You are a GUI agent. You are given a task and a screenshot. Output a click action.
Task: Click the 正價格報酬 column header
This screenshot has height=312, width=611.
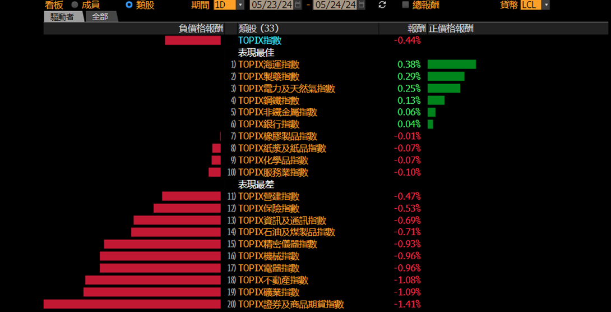coord(451,29)
